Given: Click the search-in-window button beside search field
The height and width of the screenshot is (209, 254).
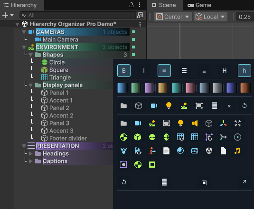Looking at the screenshot, I should [140, 15].
